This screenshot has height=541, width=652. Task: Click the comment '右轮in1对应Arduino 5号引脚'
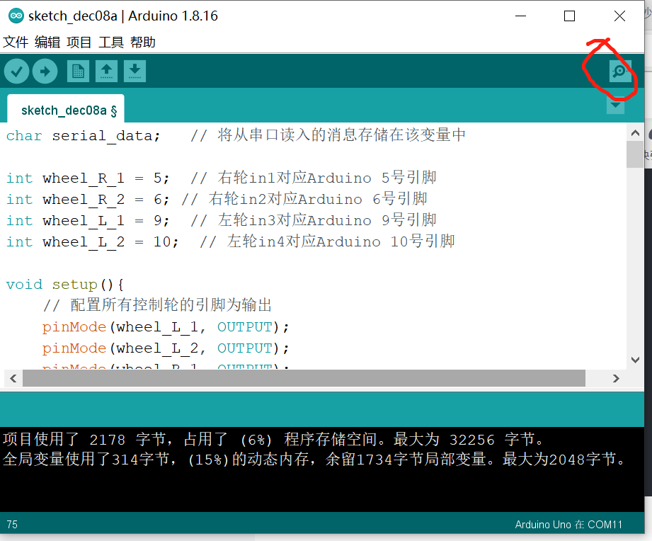click(x=327, y=178)
